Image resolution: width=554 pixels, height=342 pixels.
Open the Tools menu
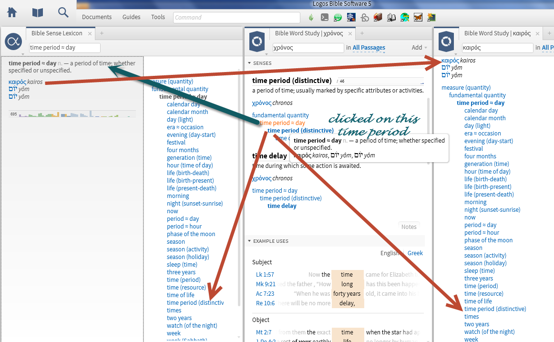pyautogui.click(x=158, y=17)
